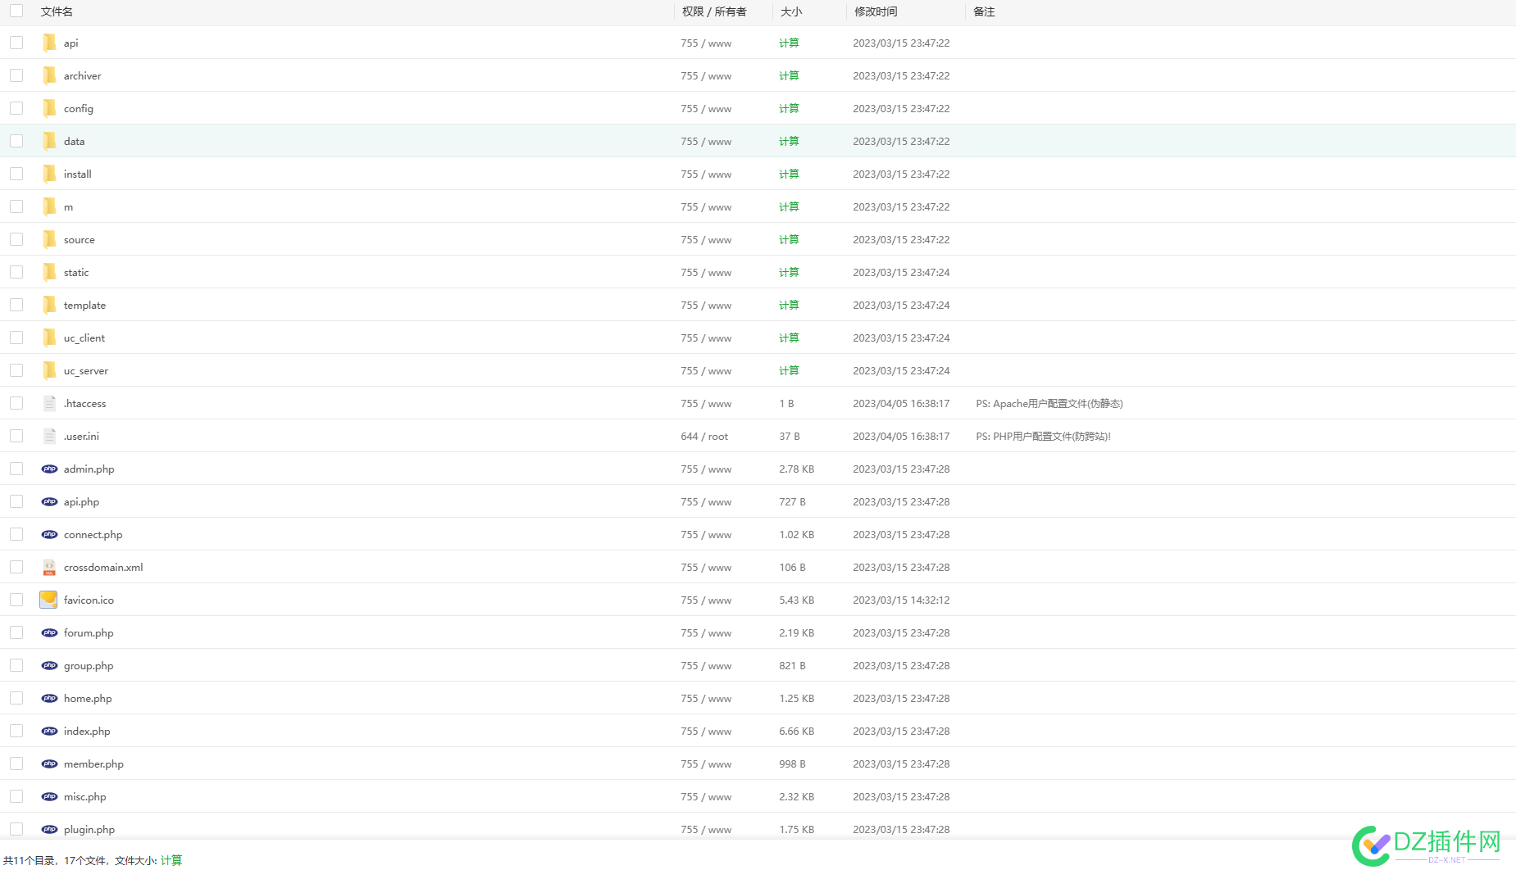The width and height of the screenshot is (1516, 879).
Task: Click the 备注 column header
Action: [984, 11]
